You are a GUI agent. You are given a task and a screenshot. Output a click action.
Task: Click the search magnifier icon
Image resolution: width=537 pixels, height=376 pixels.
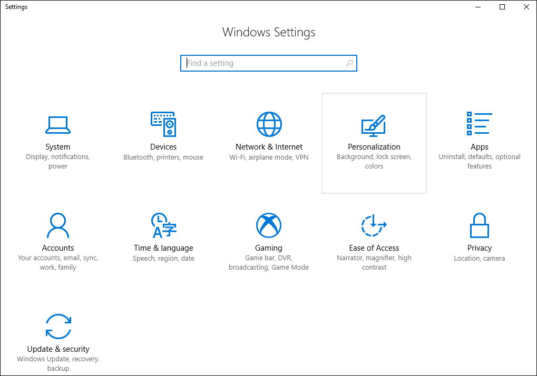349,63
